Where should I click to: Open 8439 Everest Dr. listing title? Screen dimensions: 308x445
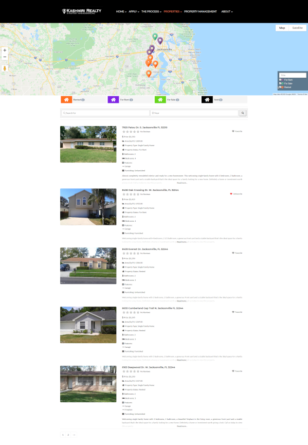pos(145,249)
